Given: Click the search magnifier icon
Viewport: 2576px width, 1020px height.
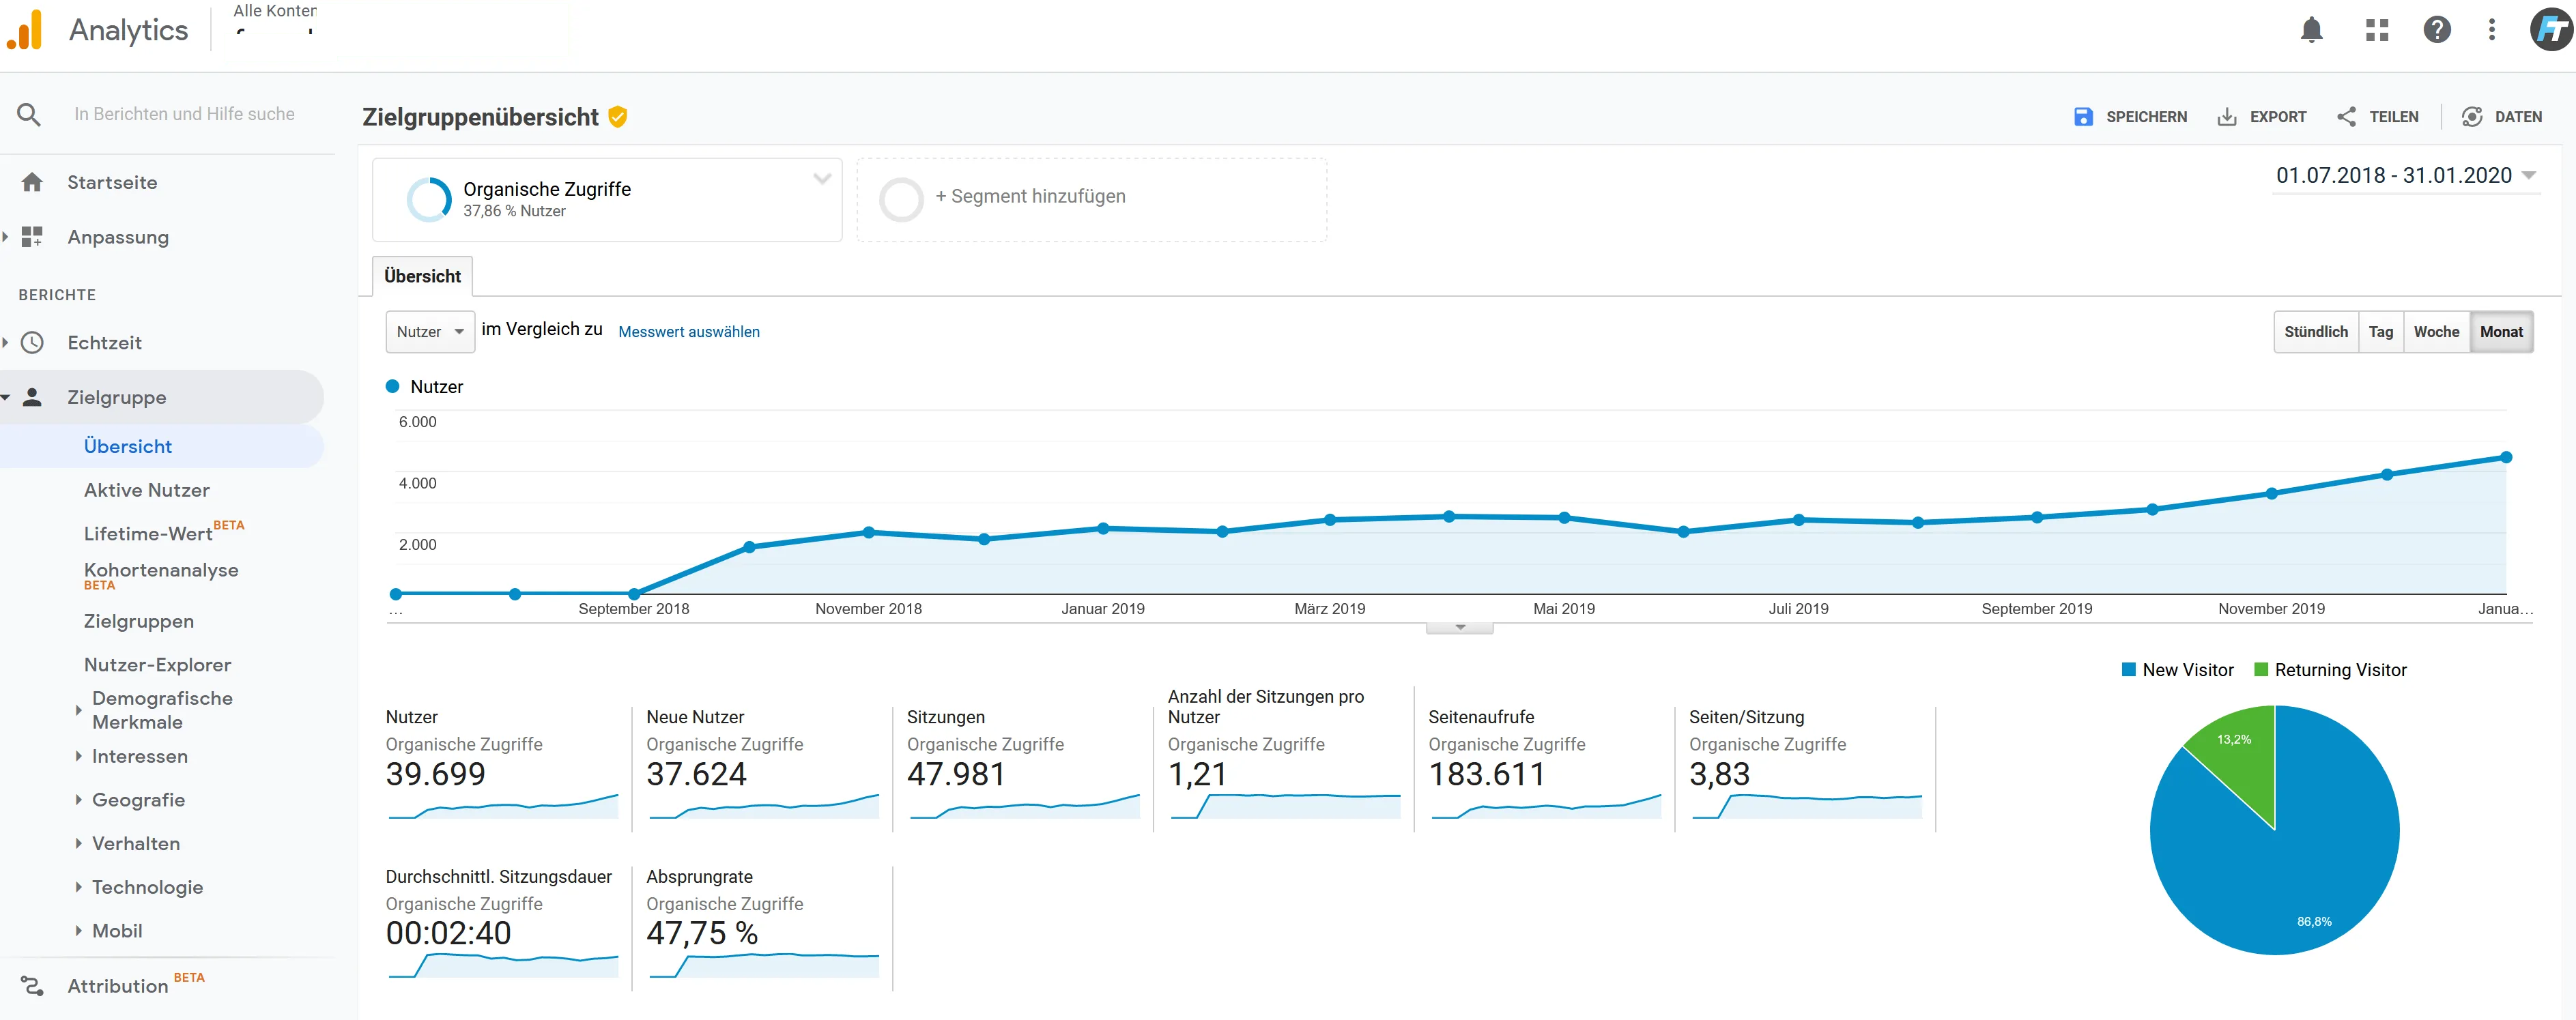Looking at the screenshot, I should [x=29, y=114].
